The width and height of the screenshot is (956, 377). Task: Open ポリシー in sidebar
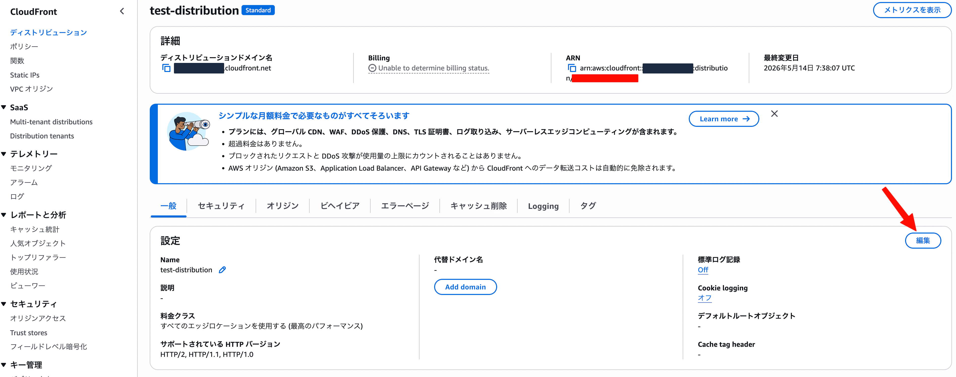tap(24, 47)
